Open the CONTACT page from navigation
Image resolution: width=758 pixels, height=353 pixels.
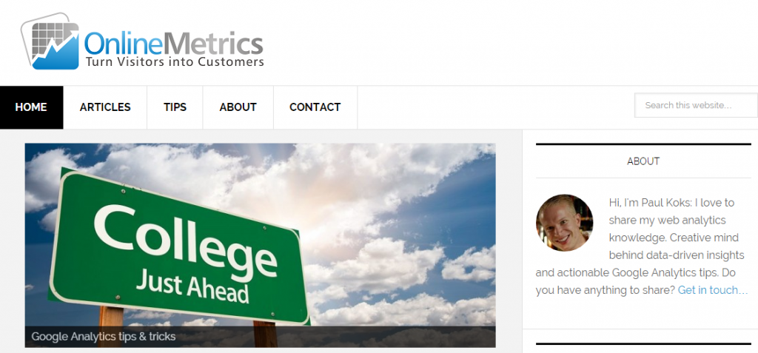pos(315,107)
